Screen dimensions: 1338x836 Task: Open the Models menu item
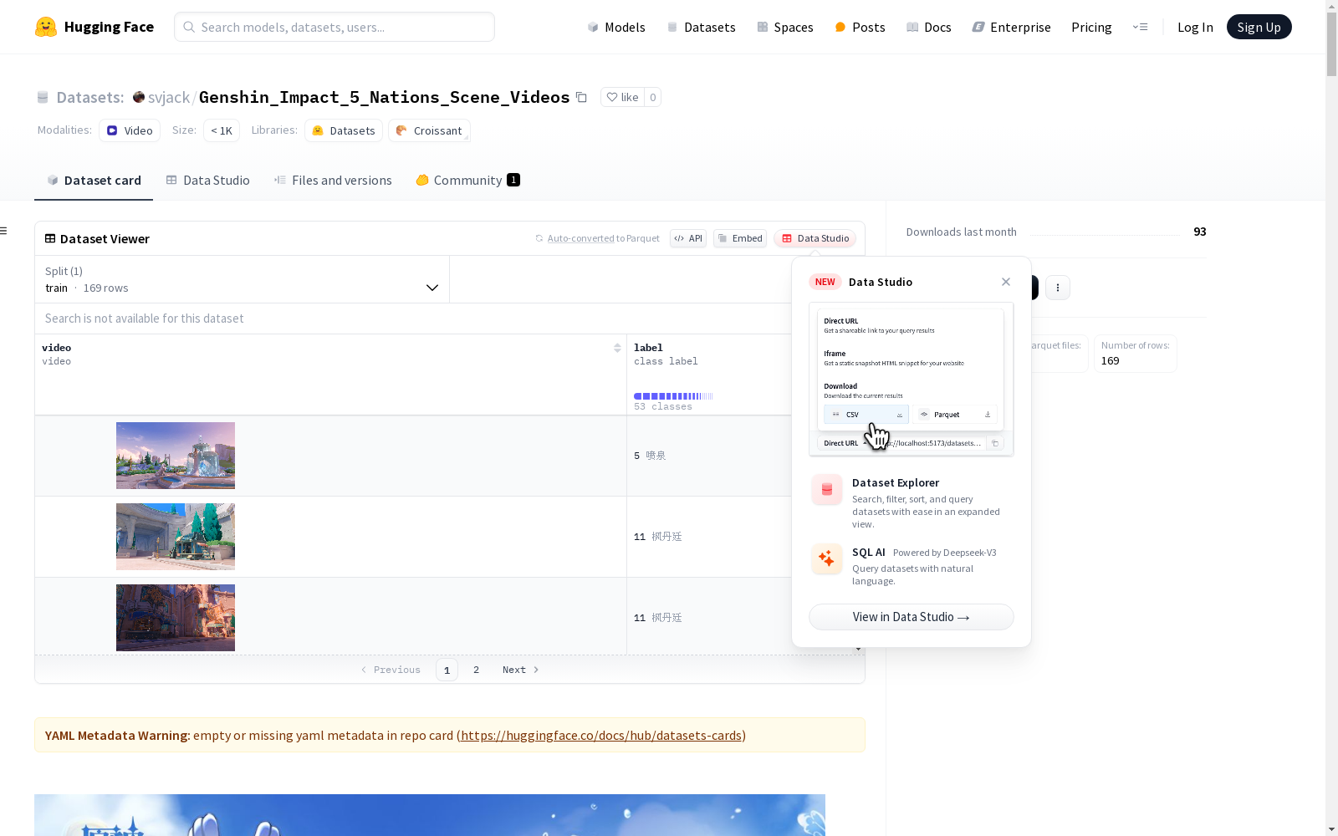(x=616, y=27)
